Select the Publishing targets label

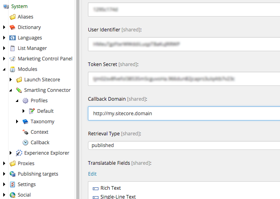coord(38,174)
